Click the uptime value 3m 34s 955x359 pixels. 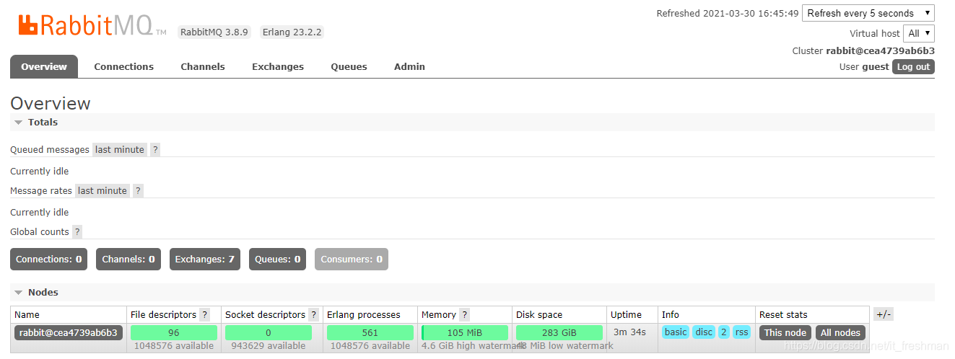pyautogui.click(x=629, y=332)
